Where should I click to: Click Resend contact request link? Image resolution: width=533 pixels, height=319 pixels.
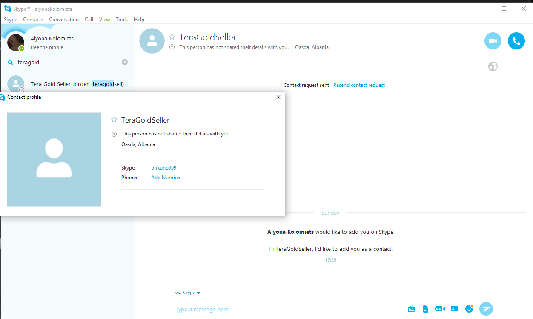[x=359, y=85]
